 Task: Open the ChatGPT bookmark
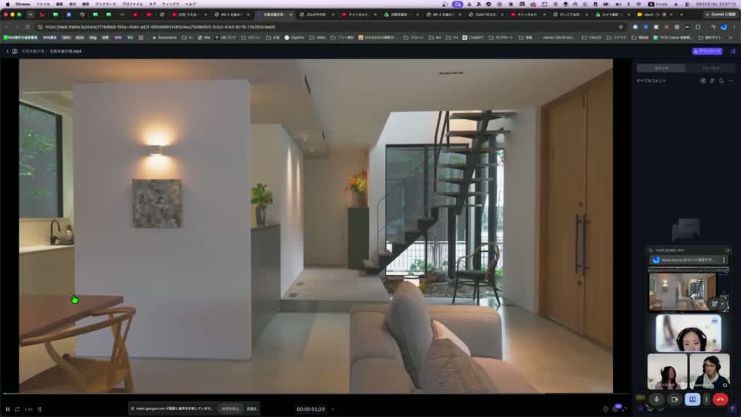point(472,37)
